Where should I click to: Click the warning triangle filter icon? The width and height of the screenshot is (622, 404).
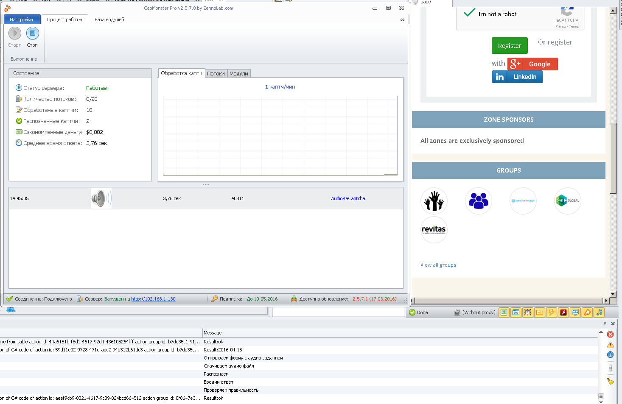[x=610, y=345]
